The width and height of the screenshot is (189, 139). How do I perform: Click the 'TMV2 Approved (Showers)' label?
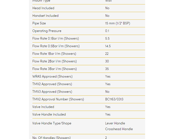pyautogui.click(x=52, y=84)
